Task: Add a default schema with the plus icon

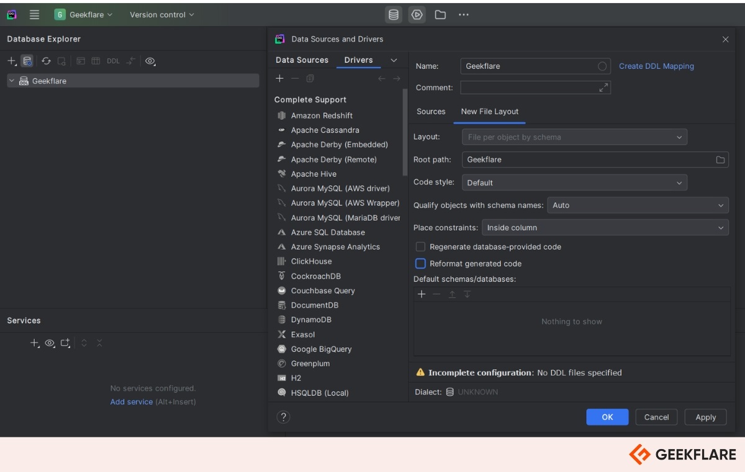Action: [422, 294]
